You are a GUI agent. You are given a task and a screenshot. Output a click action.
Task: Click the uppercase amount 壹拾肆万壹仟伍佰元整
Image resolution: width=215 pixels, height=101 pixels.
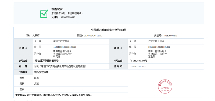click(47, 61)
